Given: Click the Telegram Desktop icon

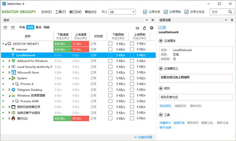Looking at the screenshot, I should 13,90.
